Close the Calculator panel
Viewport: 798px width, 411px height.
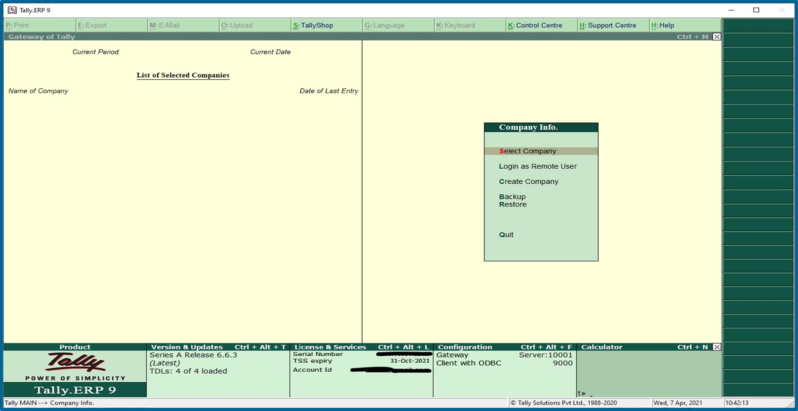(x=717, y=347)
